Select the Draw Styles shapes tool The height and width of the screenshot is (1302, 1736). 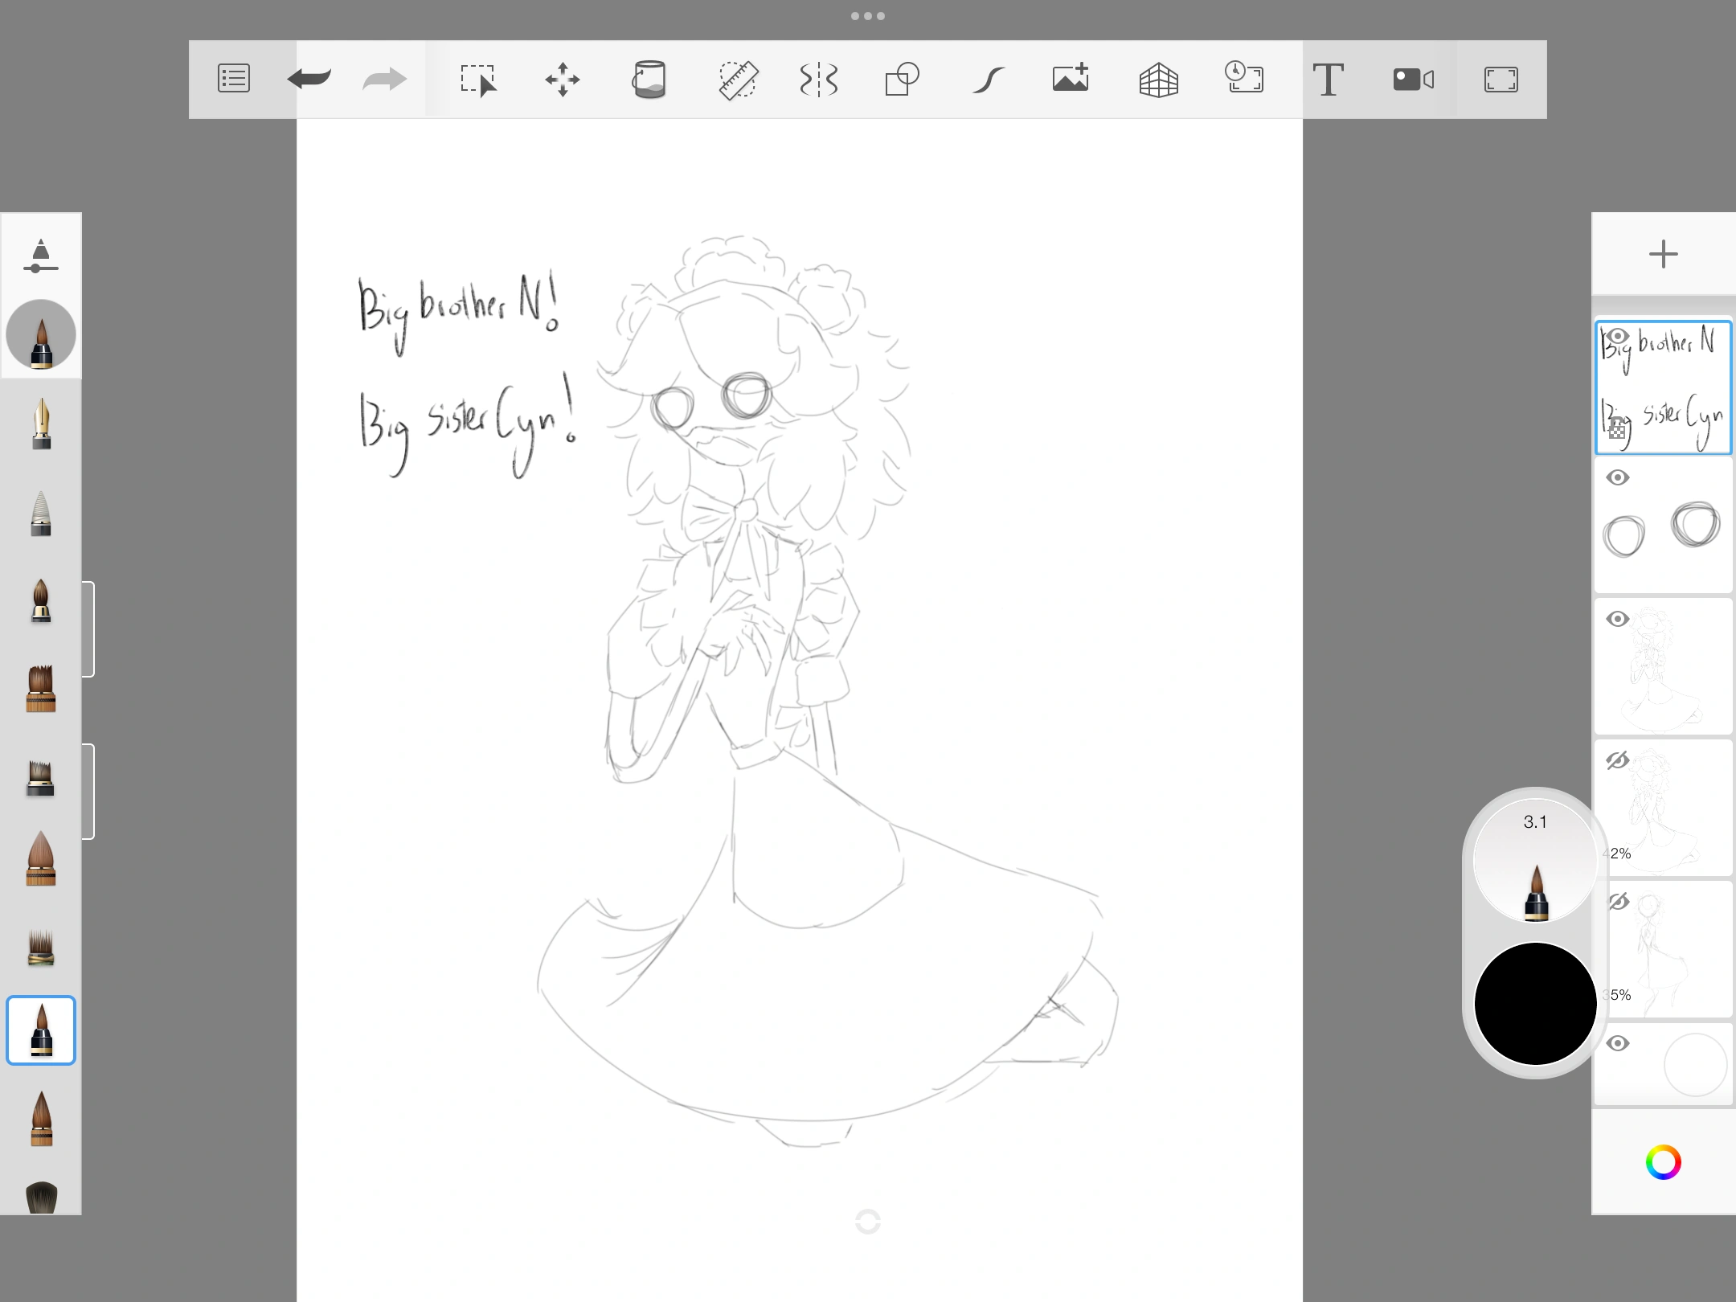click(x=902, y=80)
